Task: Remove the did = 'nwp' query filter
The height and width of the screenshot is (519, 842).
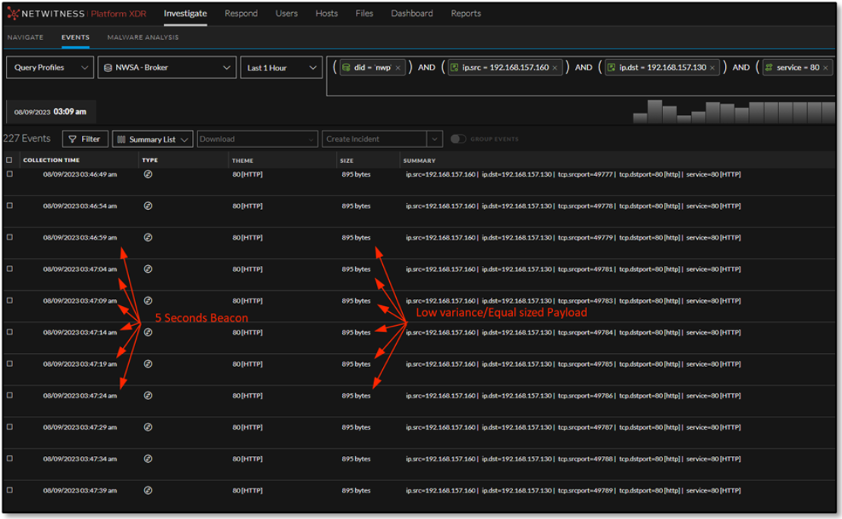Action: tap(397, 68)
